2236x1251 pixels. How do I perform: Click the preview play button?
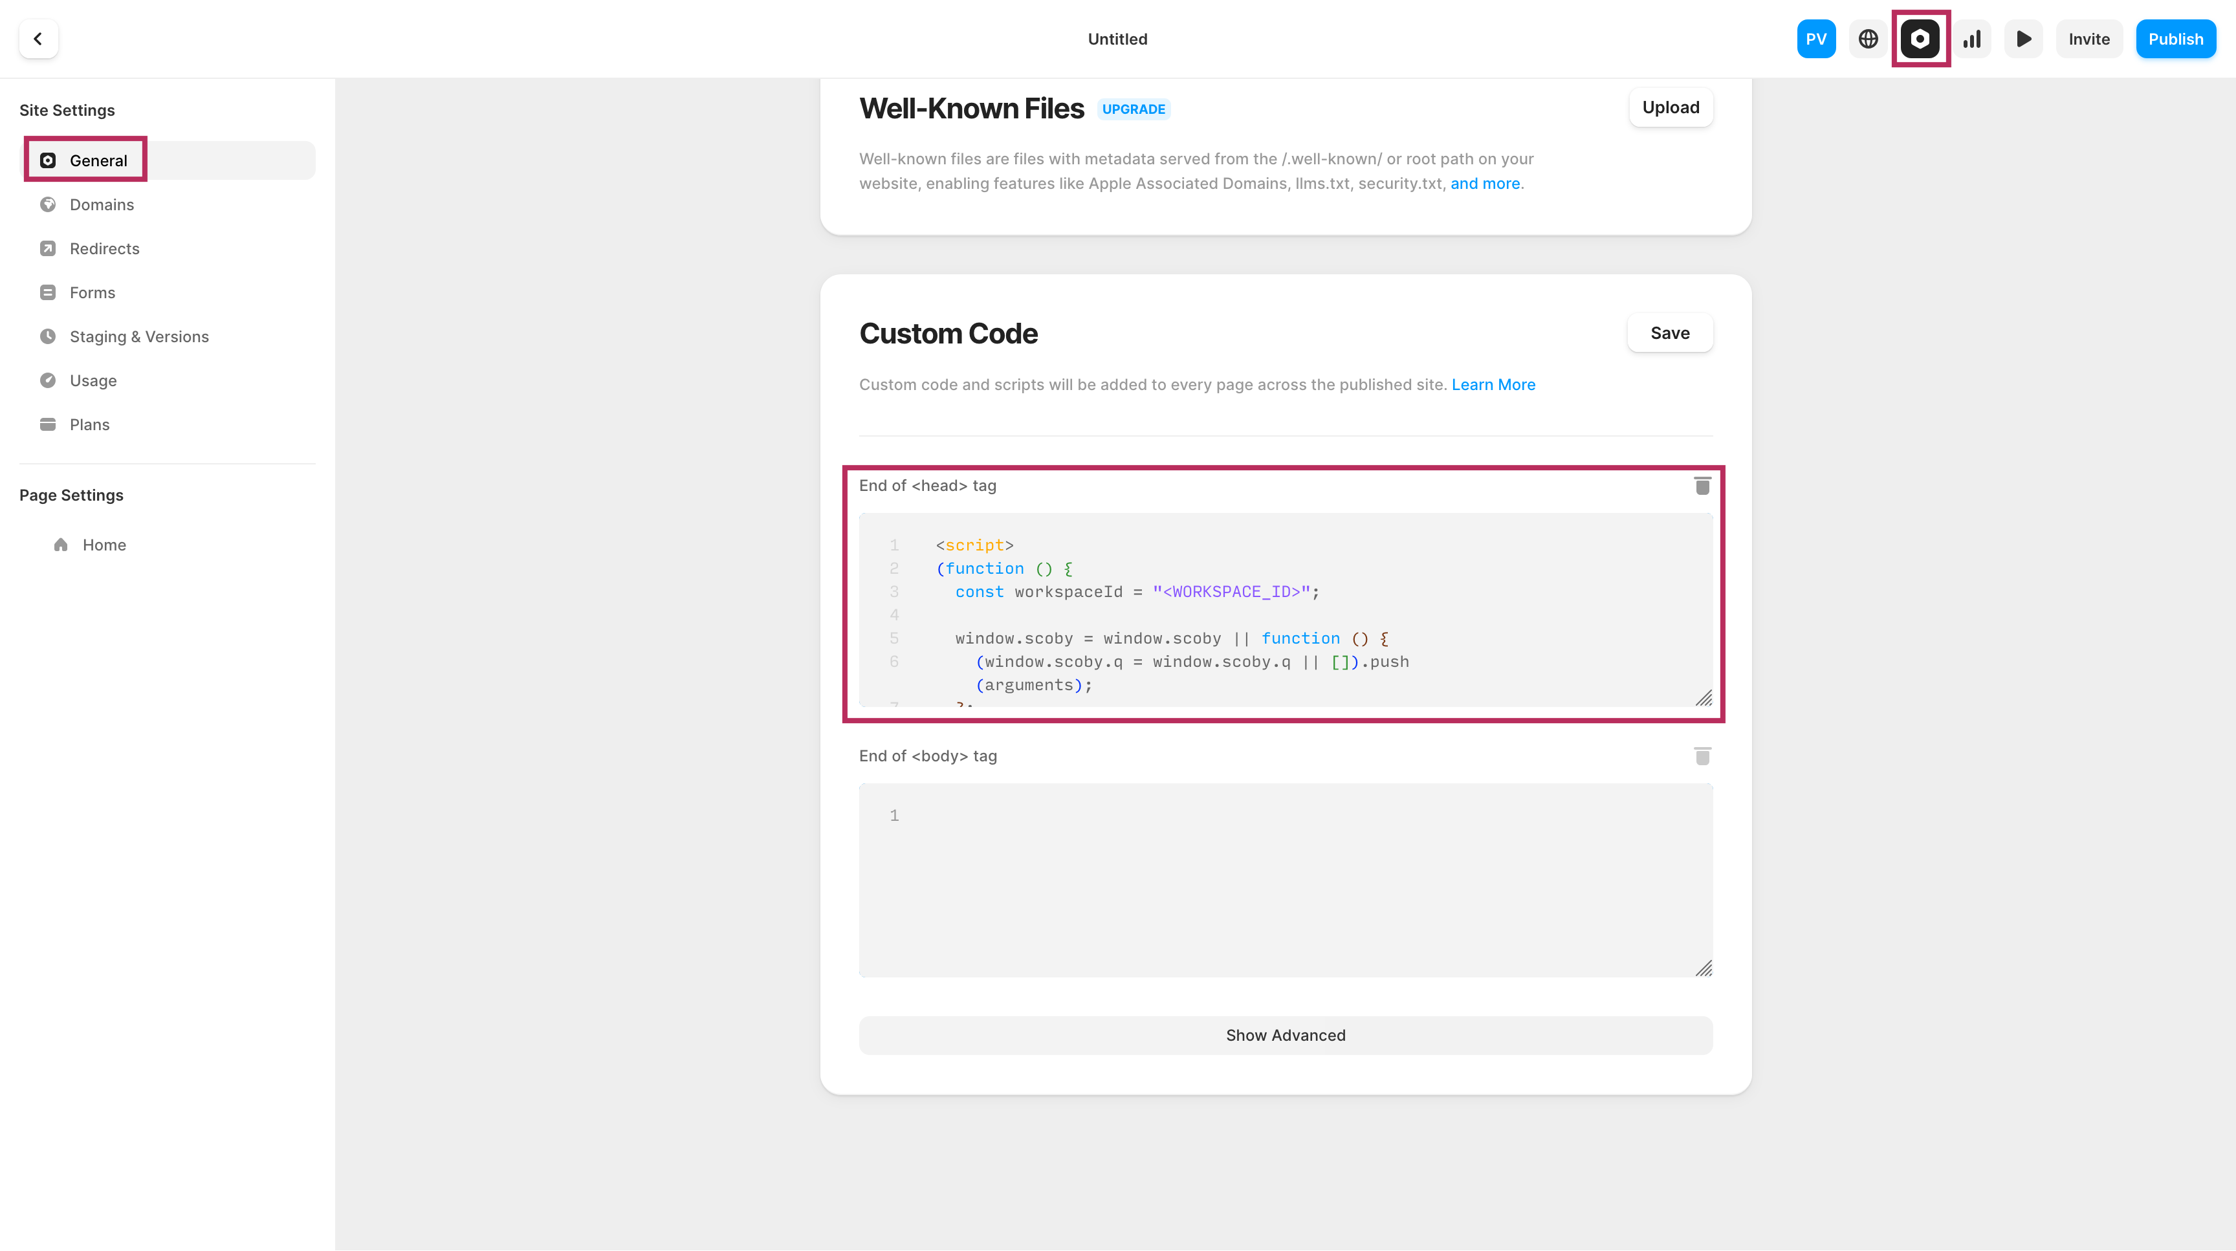coord(2023,39)
